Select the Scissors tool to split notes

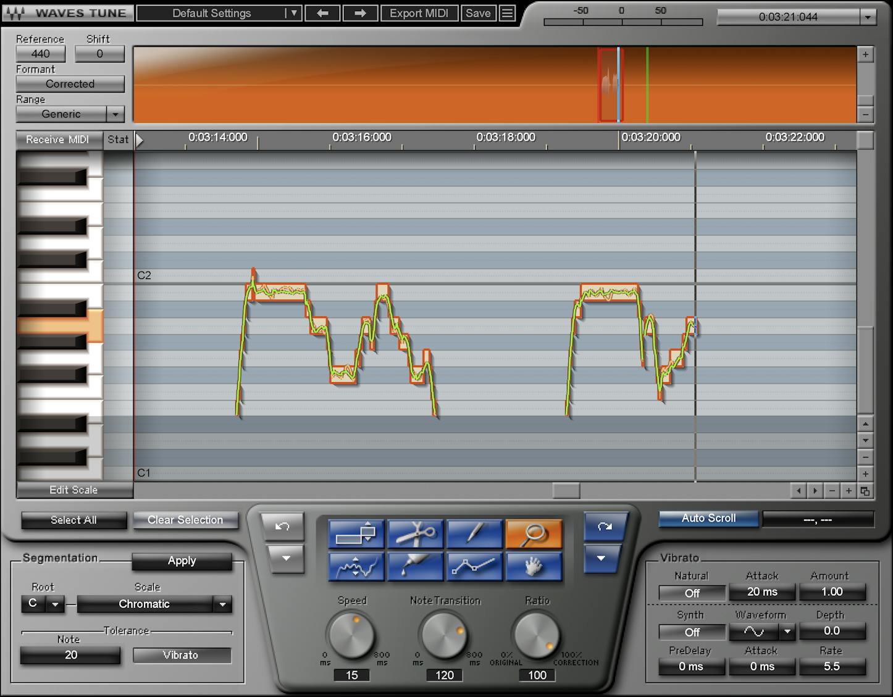click(415, 534)
